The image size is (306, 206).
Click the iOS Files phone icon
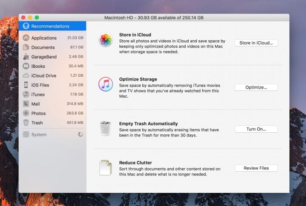coord(26,85)
